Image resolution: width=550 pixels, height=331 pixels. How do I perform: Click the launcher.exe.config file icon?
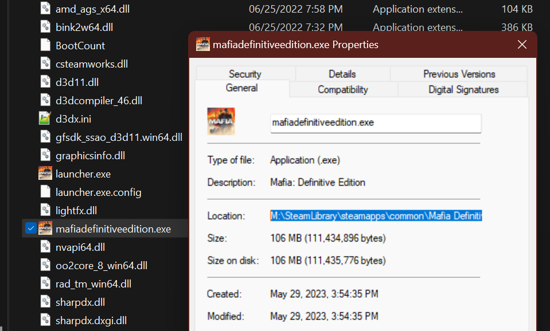pos(45,192)
